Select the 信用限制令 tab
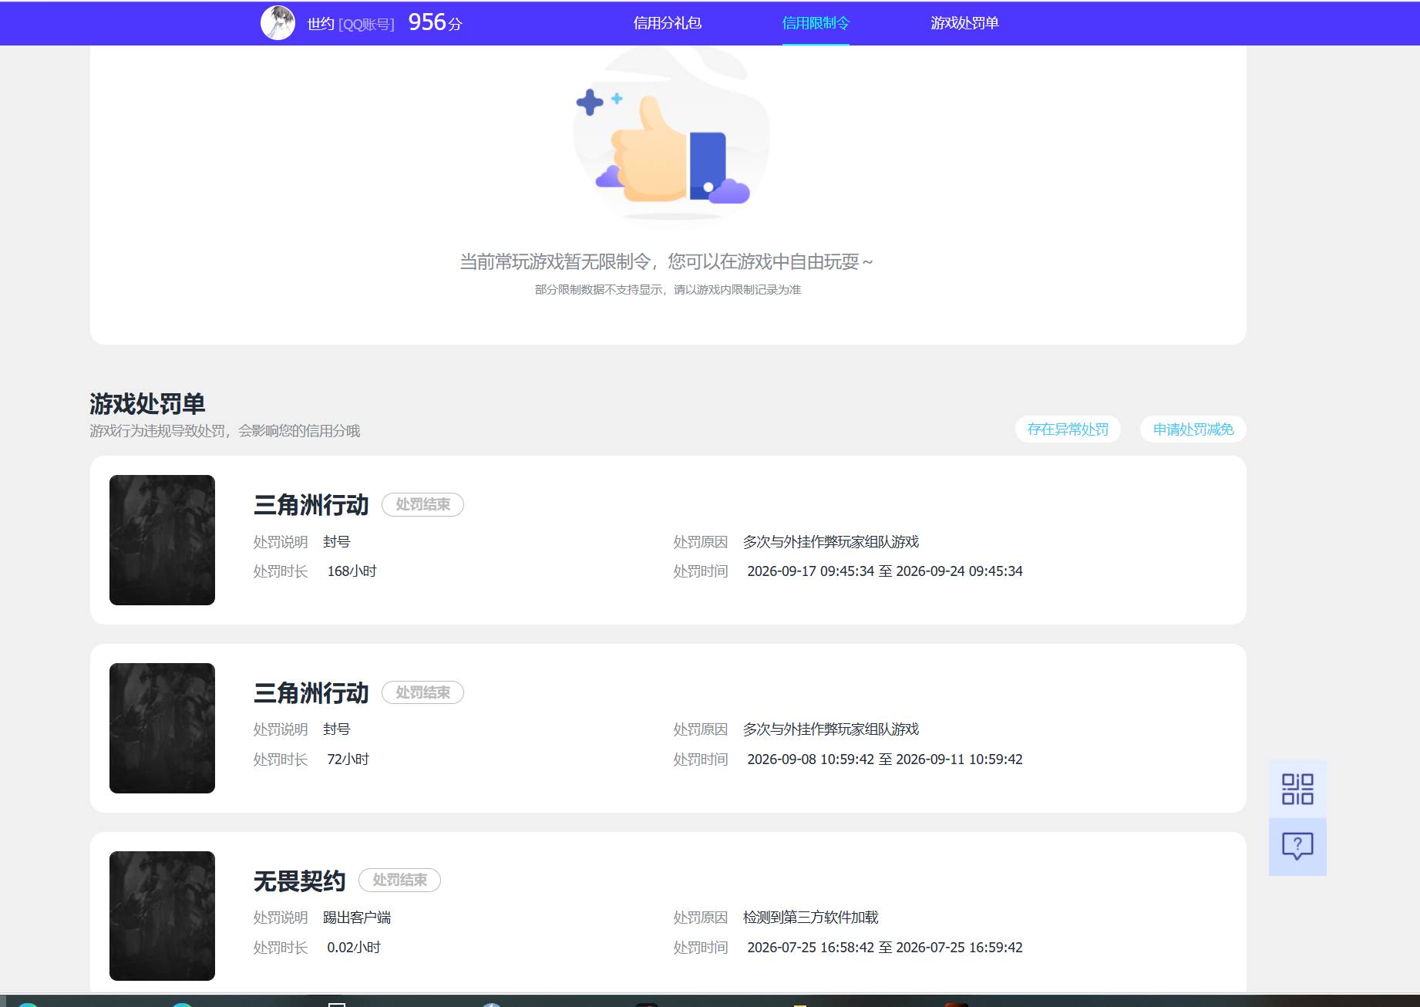This screenshot has width=1420, height=1007. click(816, 23)
